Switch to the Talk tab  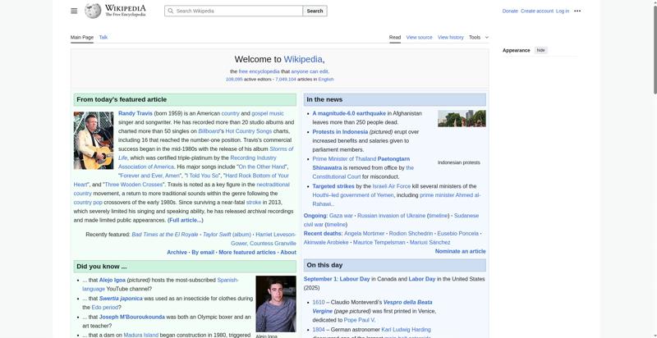[x=103, y=37]
